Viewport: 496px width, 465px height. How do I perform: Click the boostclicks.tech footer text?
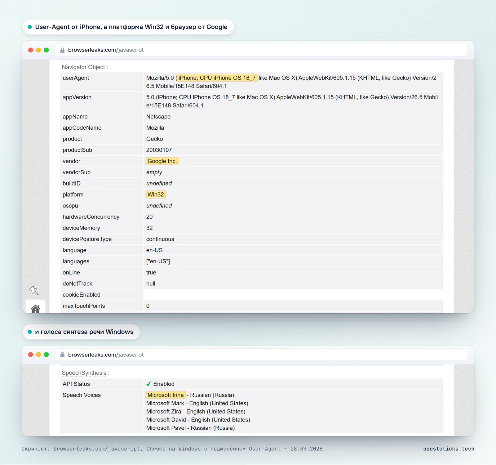coord(449,449)
